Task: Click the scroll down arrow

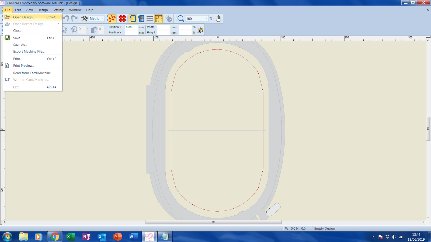Action: click(428, 217)
